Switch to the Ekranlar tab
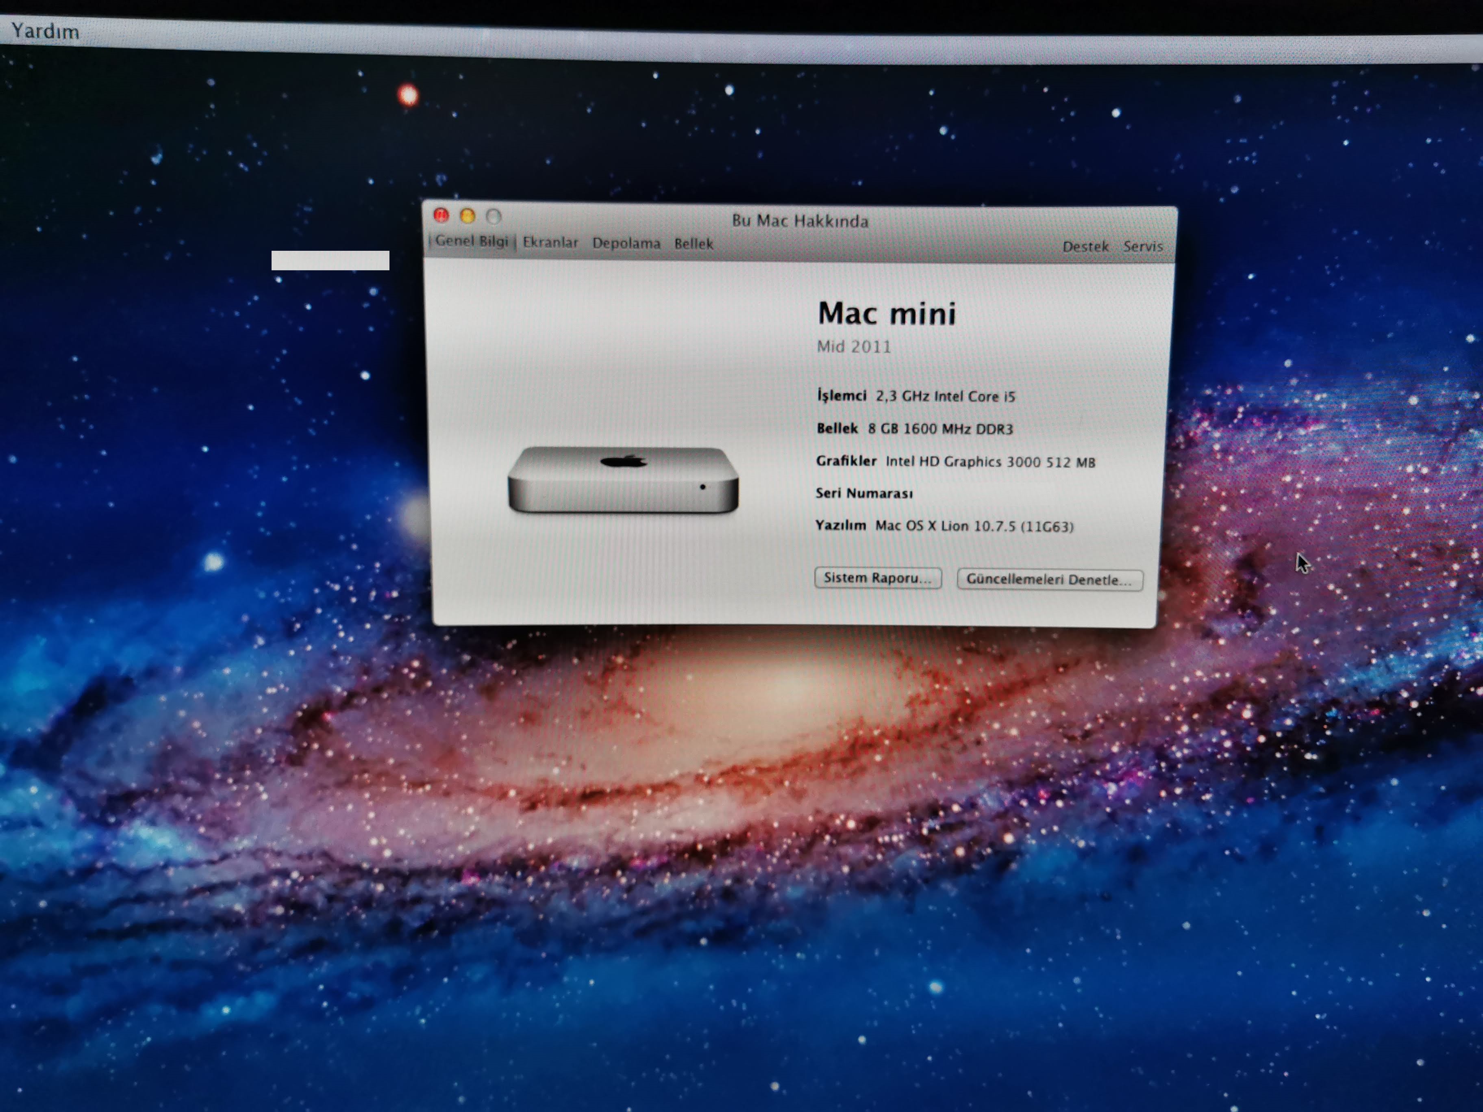The image size is (1483, 1112). 550,243
